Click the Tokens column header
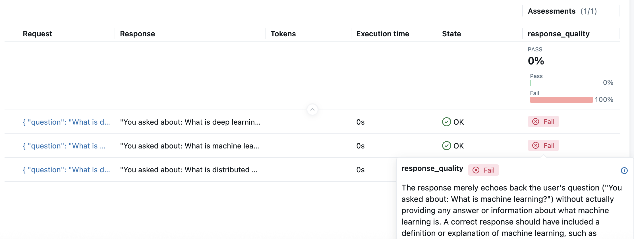This screenshot has height=239, width=634. pos(283,34)
